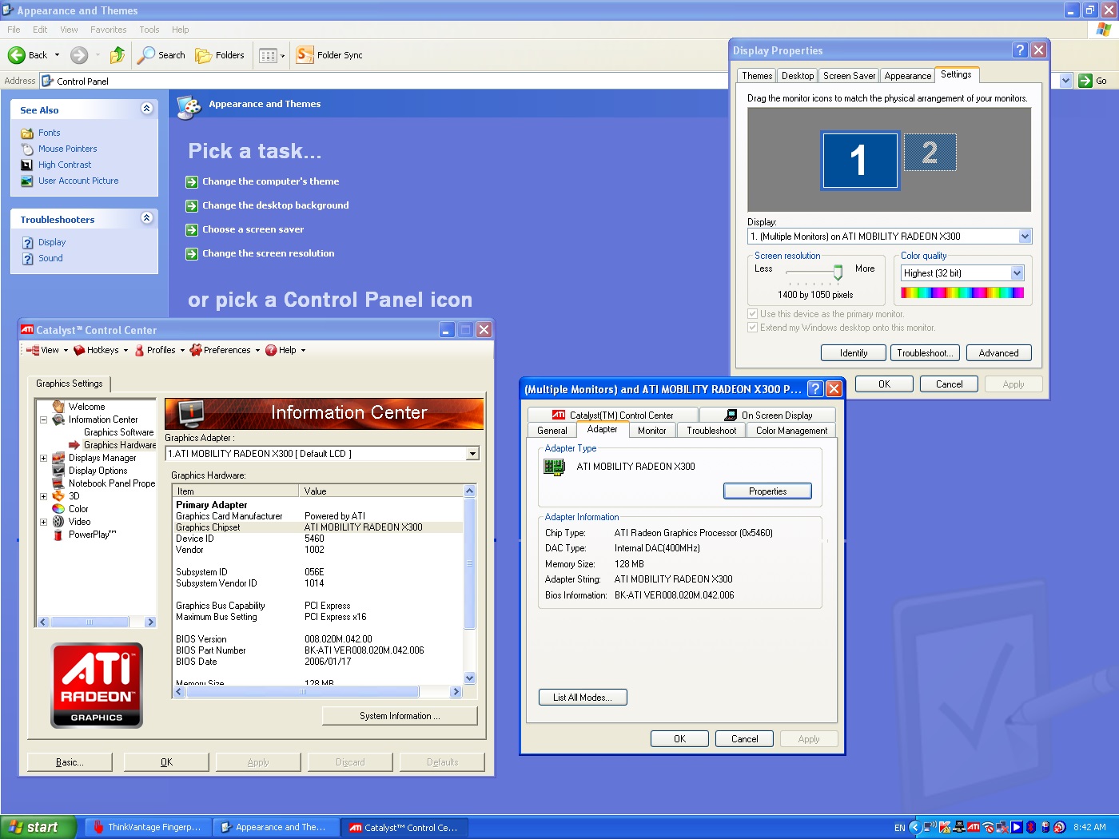
Task: Open Search from the Control Panel toolbar
Action: click(x=161, y=55)
